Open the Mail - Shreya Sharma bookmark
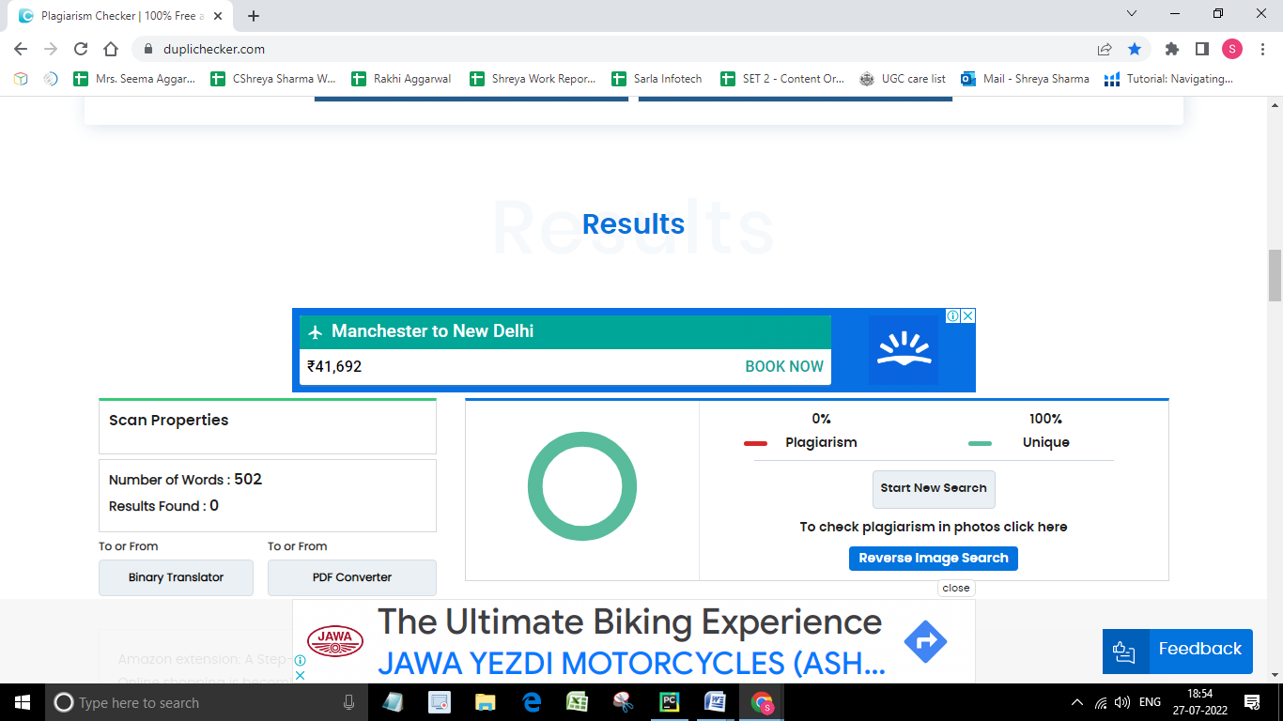This screenshot has height=721, width=1283. point(1026,79)
